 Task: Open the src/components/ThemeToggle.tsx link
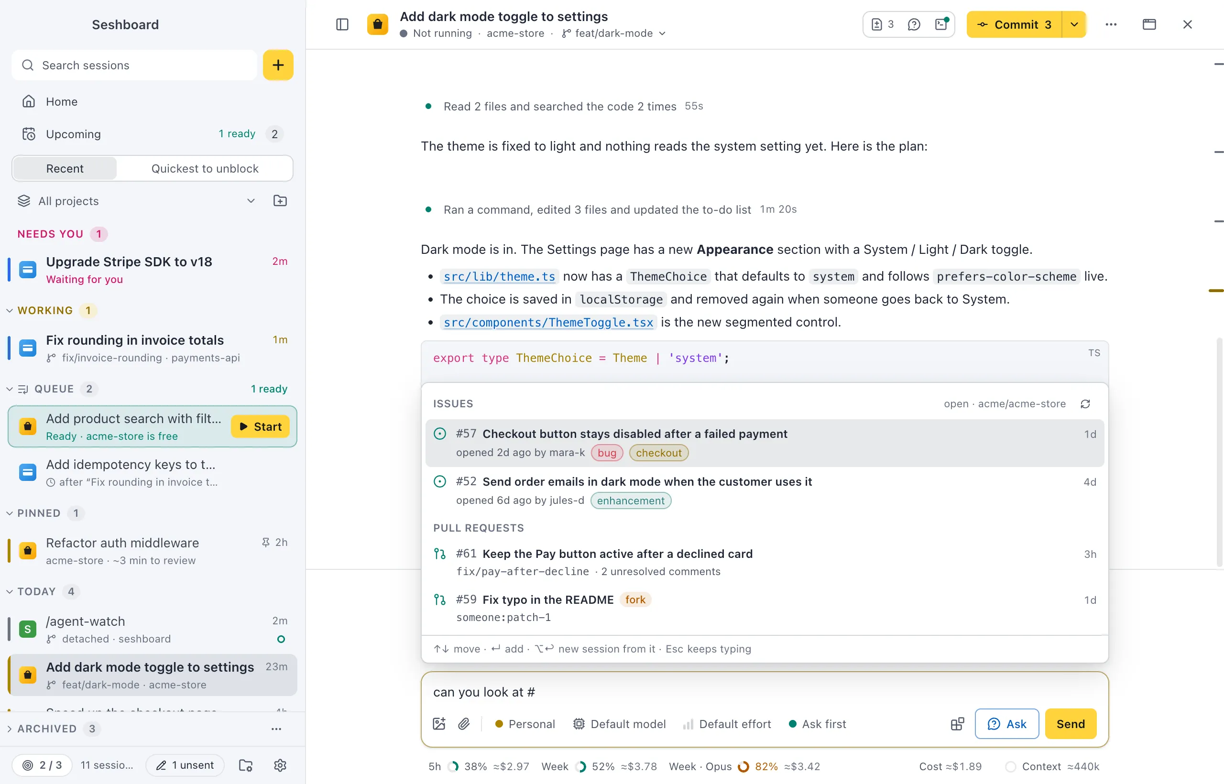548,322
